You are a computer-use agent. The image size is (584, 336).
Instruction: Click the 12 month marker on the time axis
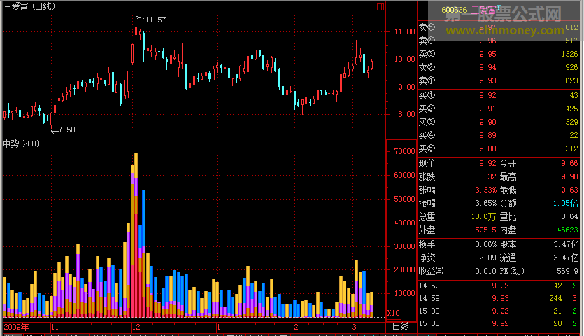136,327
